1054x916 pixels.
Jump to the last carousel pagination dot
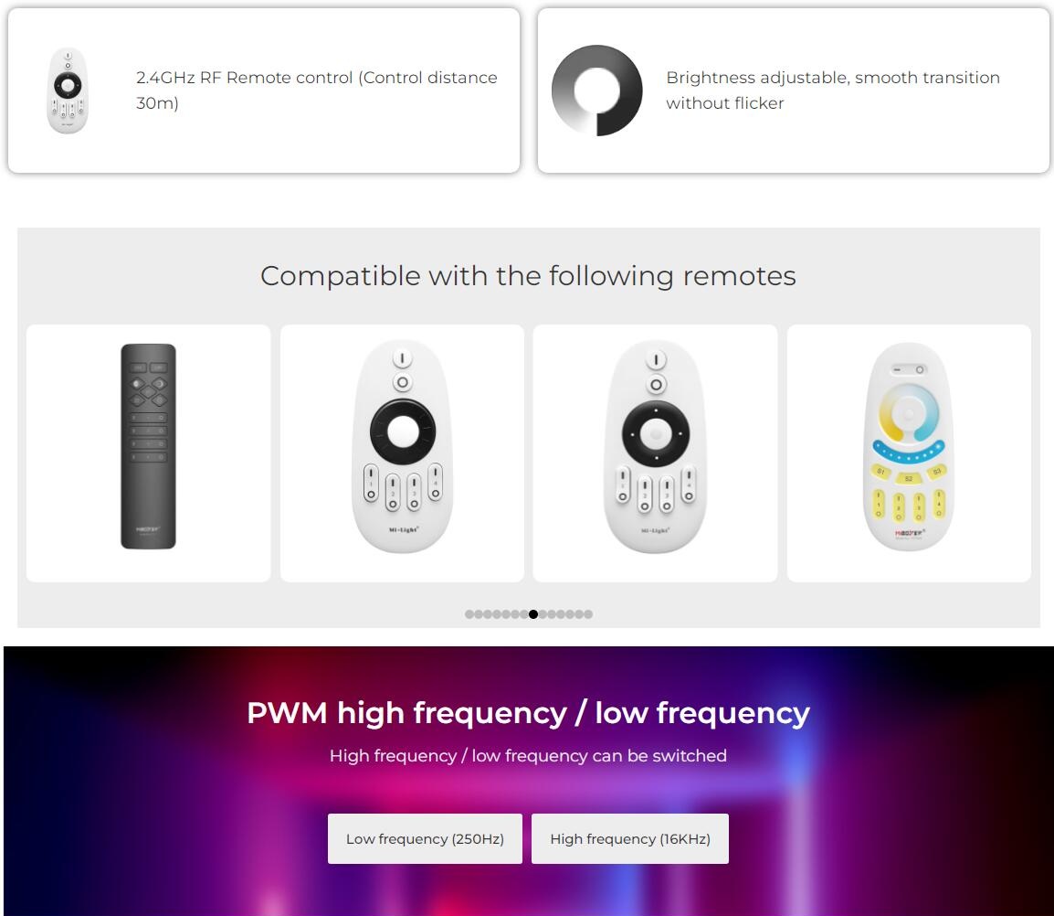(x=588, y=613)
